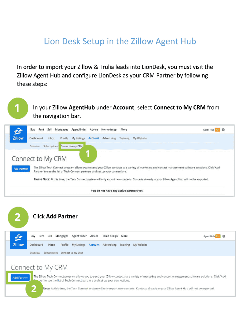240x320 pixels.
Task: Switch to the Subscriptions tab
Action: 51,146
